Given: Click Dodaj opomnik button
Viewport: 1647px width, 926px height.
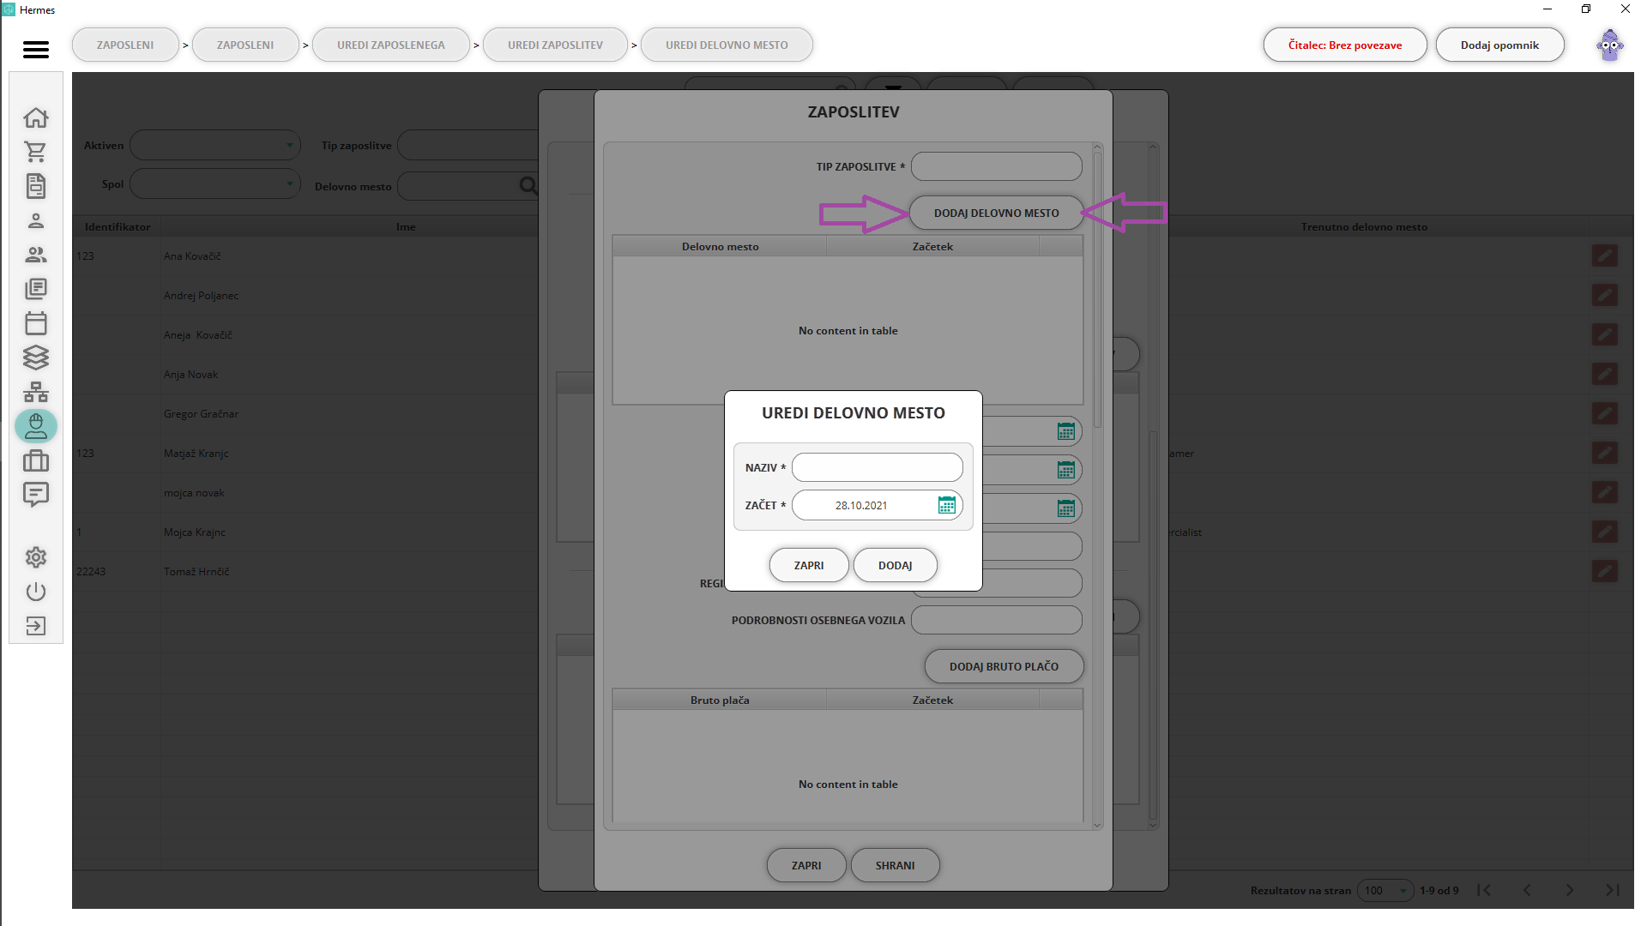Looking at the screenshot, I should 1499,45.
